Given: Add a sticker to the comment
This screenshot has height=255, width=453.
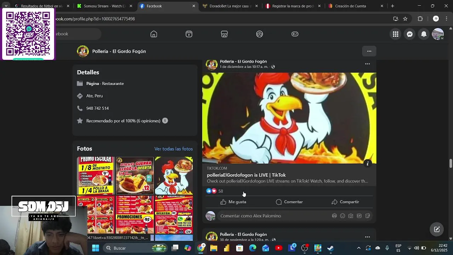Looking at the screenshot, I should [367, 216].
